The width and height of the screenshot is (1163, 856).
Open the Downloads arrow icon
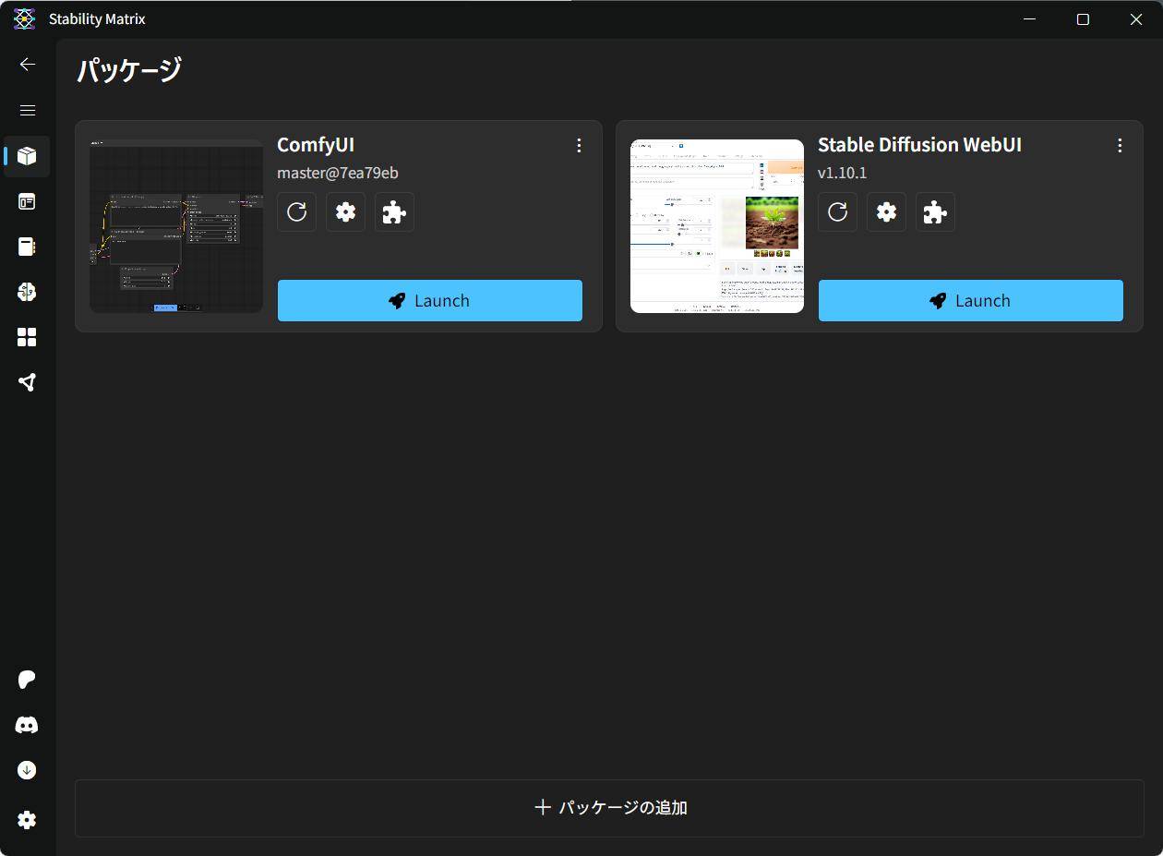coord(27,770)
